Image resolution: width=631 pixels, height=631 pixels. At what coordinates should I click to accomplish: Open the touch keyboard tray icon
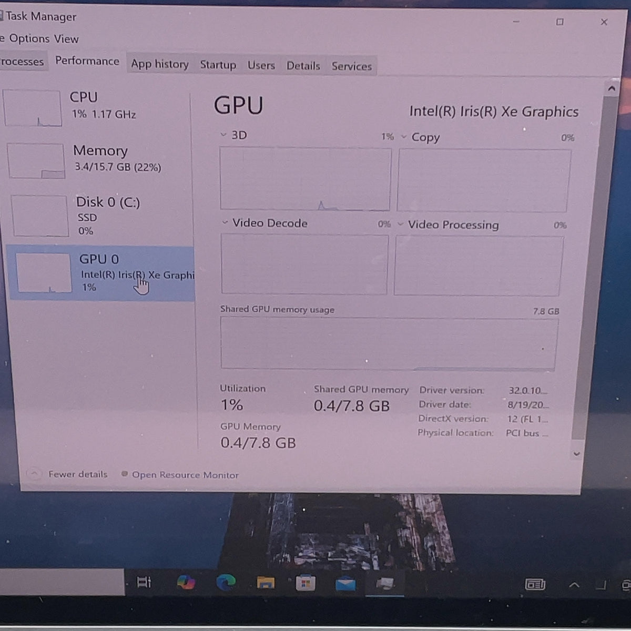tap(535, 584)
